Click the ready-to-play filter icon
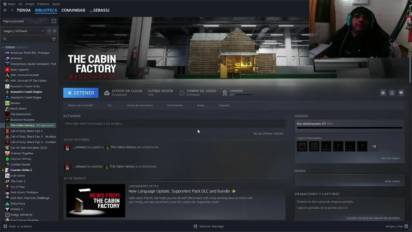The image size is (412, 232). (x=55, y=31)
